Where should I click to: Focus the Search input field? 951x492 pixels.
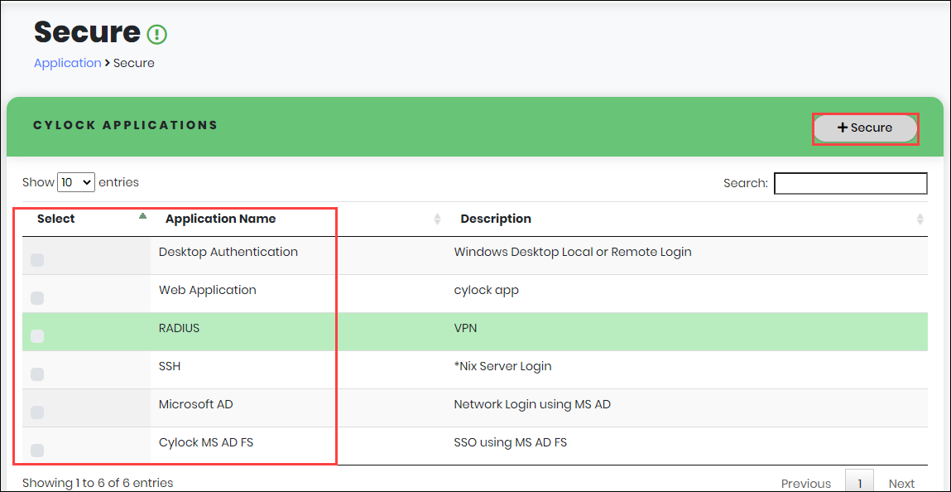coord(850,183)
